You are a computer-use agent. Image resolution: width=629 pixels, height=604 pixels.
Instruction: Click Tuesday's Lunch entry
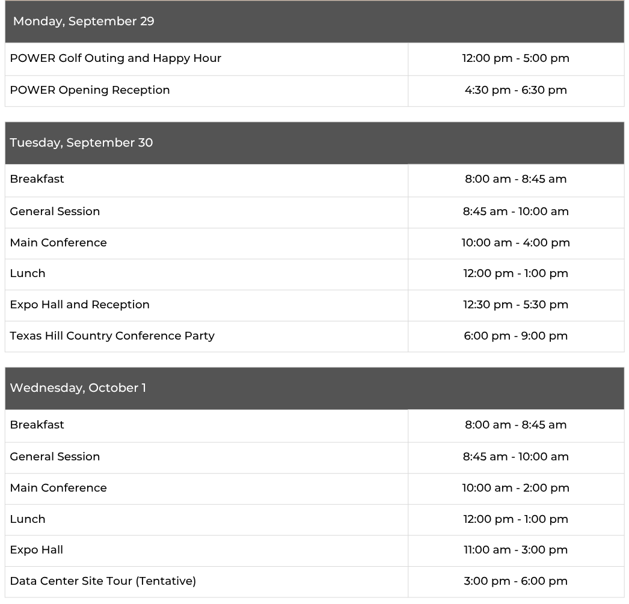[28, 273]
